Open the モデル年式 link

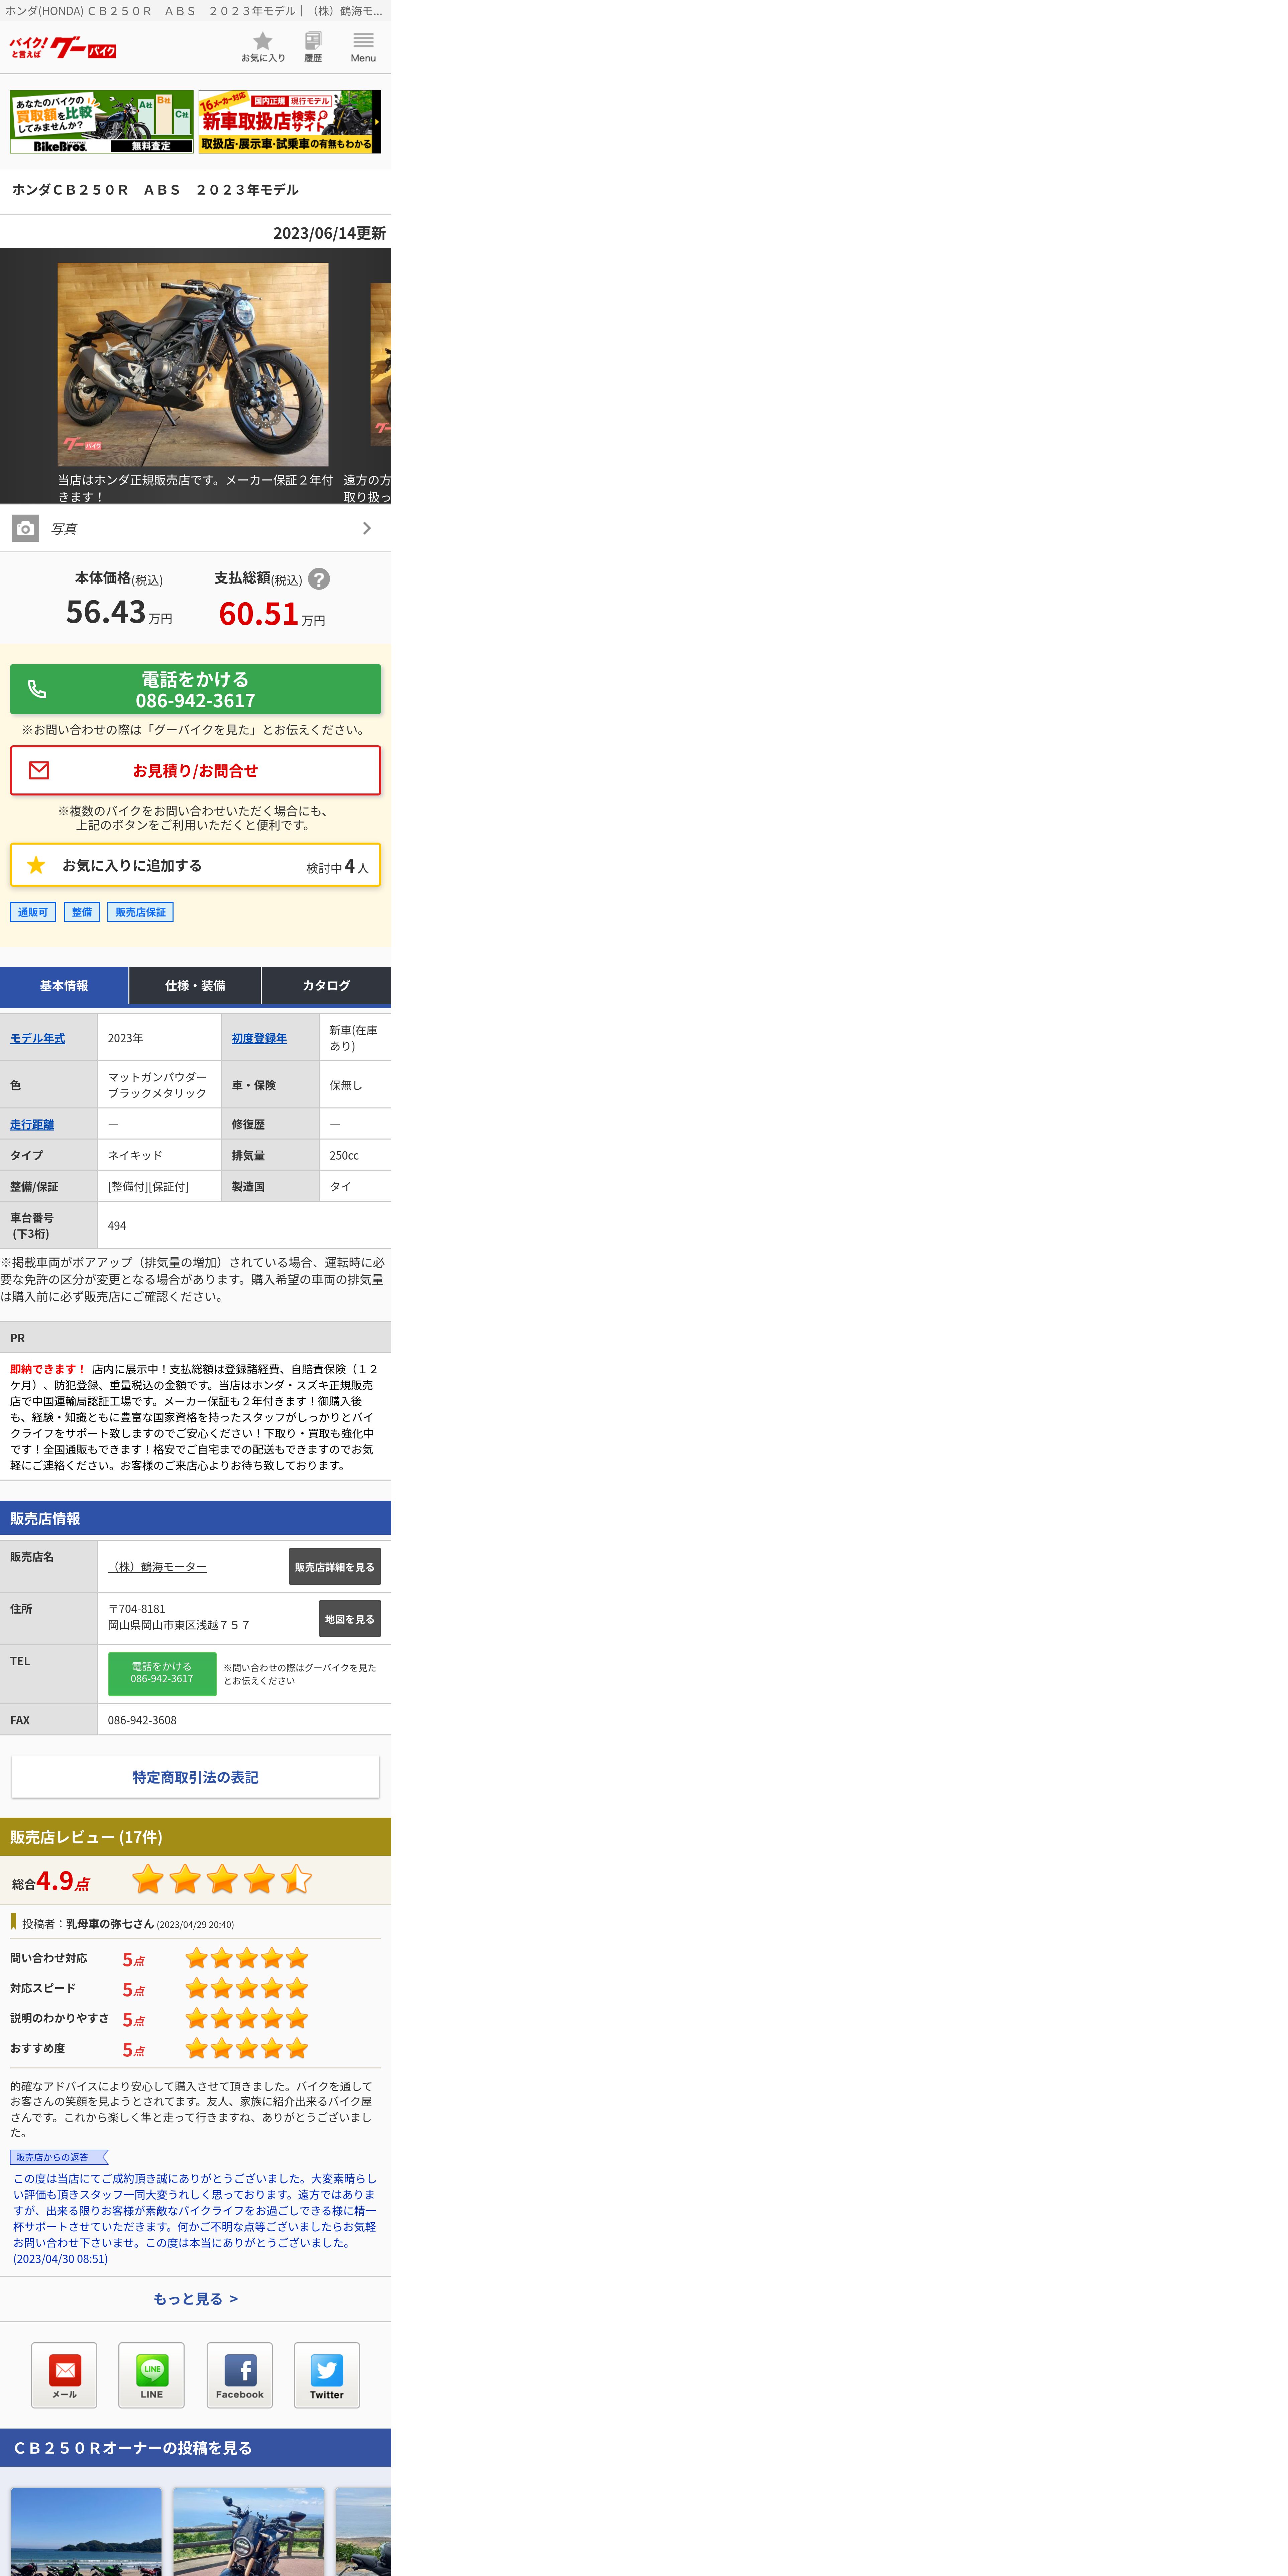click(x=38, y=1038)
